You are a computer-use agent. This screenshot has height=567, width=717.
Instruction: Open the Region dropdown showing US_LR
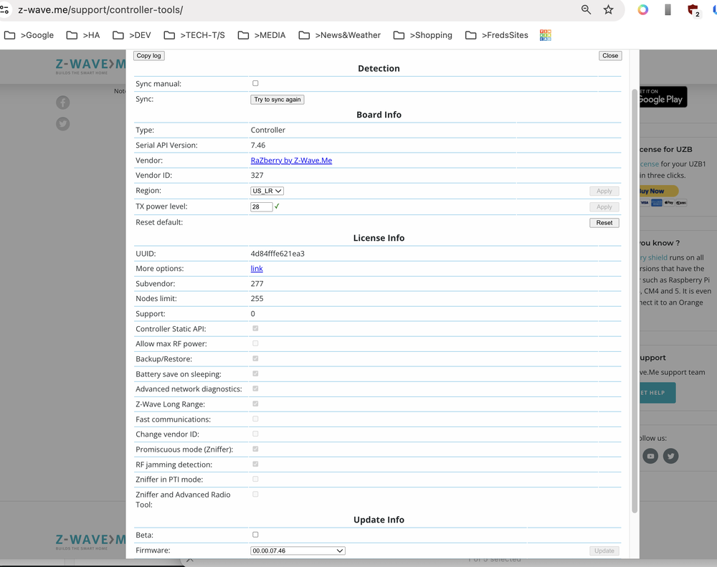click(267, 191)
